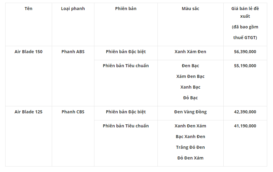Select Air Blade 125 Phiên bản Tiêu chuẩn
The height and width of the screenshot is (172, 273).
click(126, 126)
